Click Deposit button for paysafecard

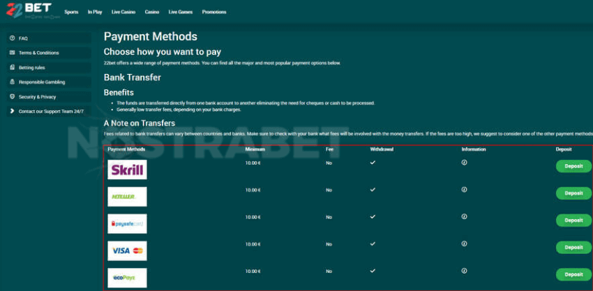573,221
